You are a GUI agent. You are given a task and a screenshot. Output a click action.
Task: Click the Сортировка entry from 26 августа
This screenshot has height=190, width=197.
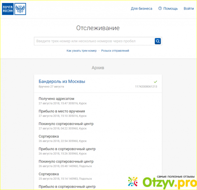coord(49,136)
